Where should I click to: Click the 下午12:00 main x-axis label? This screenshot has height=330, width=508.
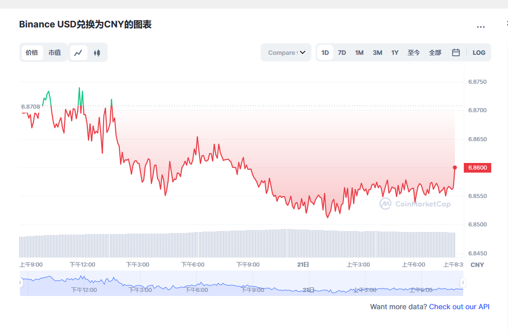(83, 265)
